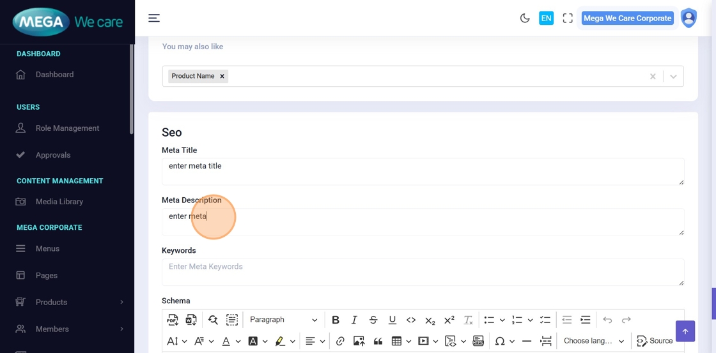Open the Choose language dropdown
The width and height of the screenshot is (716, 353).
pos(593,342)
